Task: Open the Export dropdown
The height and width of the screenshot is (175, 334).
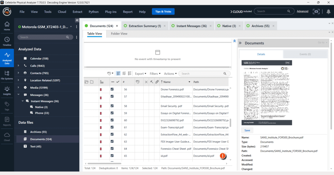Action: [x=141, y=74]
